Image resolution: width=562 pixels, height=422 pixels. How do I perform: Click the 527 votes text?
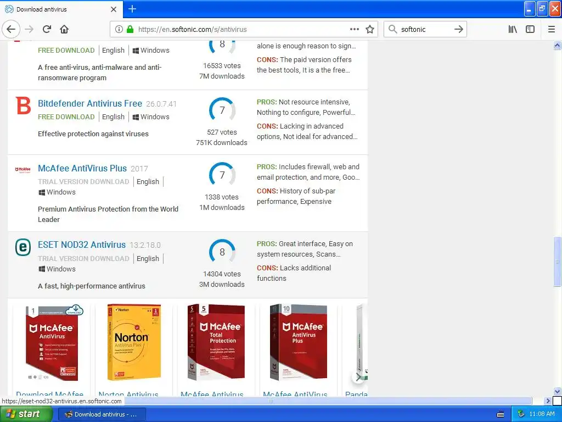pos(222,132)
